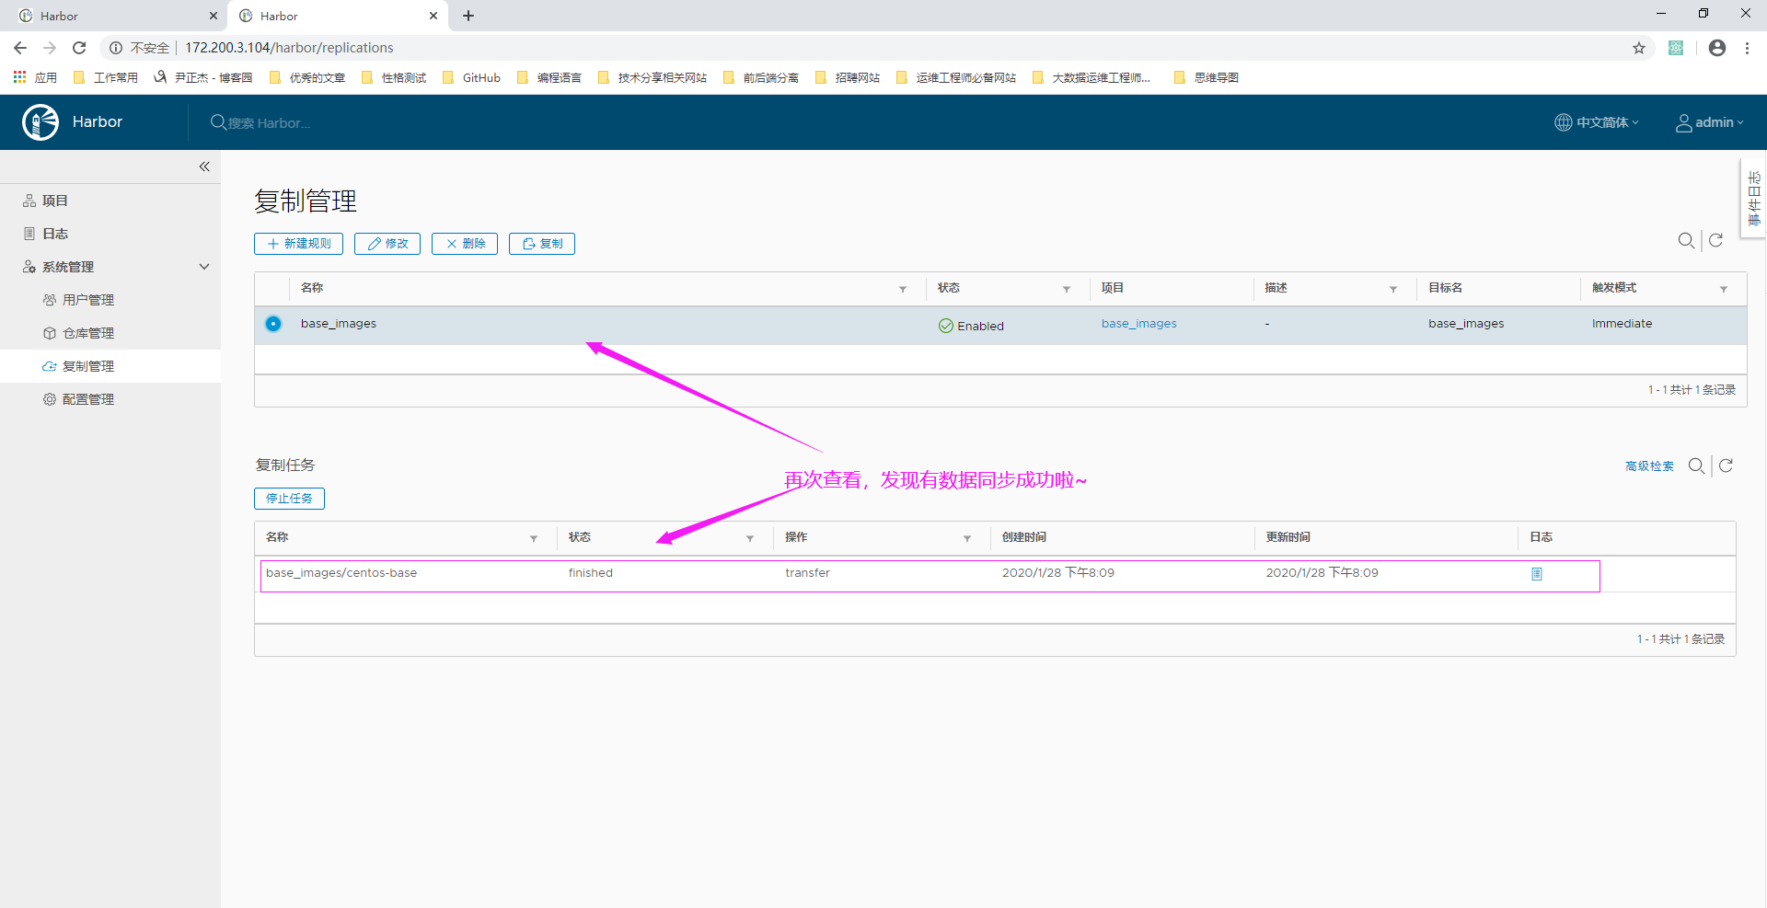This screenshot has width=1767, height=908.
Task: Bookmark this page with star icon
Action: pyautogui.click(x=1639, y=48)
